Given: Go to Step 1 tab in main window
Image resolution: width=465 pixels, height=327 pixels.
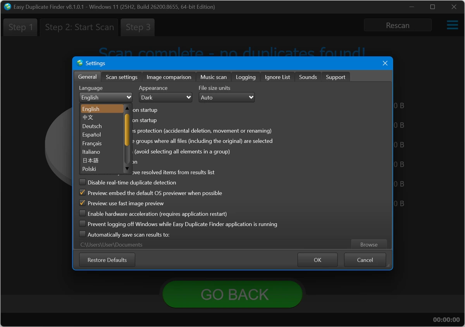Looking at the screenshot, I should (x=21, y=27).
